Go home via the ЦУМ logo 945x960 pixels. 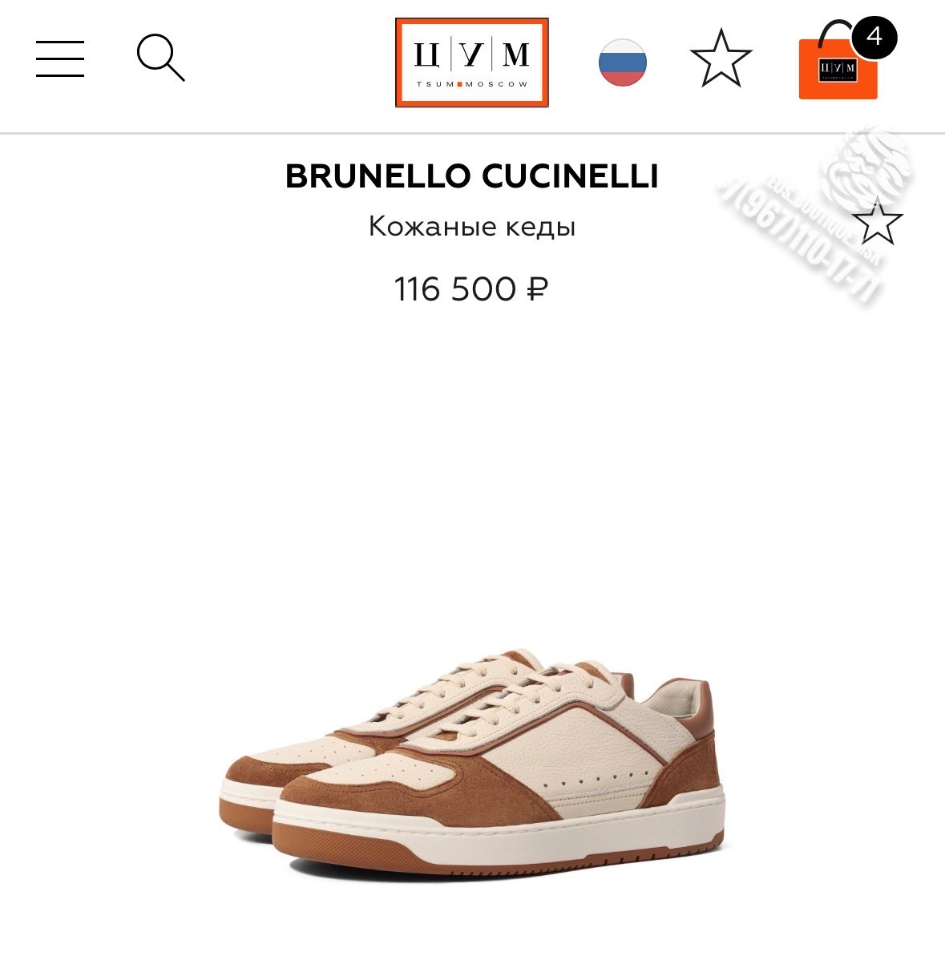coord(471,63)
